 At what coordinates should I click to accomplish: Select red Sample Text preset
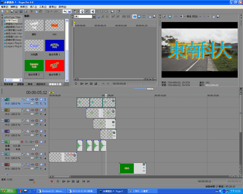(x=55, y=65)
